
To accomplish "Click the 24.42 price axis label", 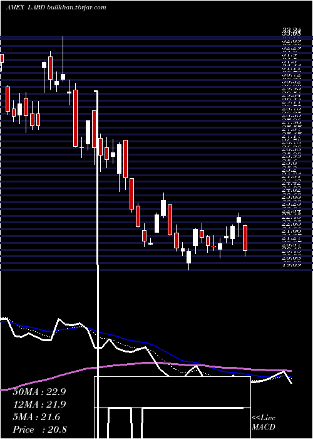I will (x=292, y=184).
